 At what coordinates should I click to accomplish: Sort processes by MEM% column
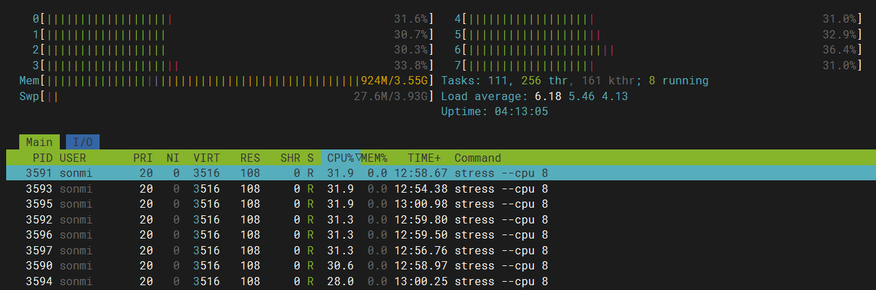tap(374, 158)
